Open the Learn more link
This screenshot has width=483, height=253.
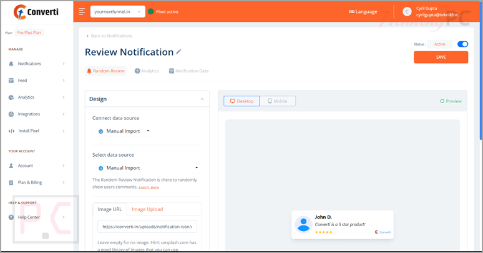149,187
